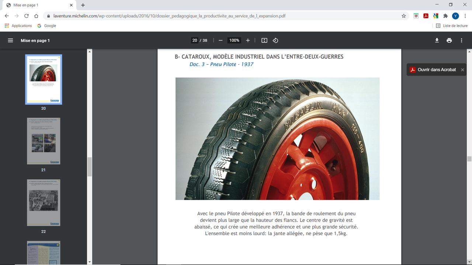Bookmark this page with the star
The width and height of the screenshot is (472, 265).
point(404,16)
